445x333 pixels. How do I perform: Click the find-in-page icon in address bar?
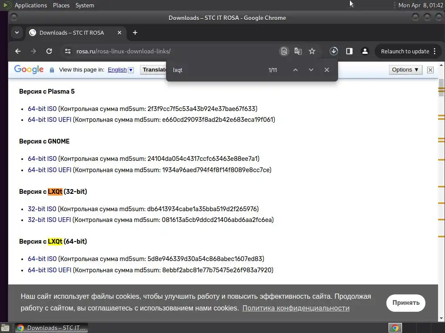(x=284, y=51)
